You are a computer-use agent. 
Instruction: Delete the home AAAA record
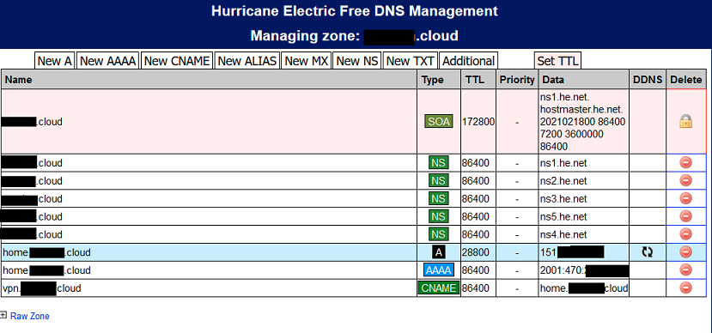pyautogui.click(x=685, y=270)
